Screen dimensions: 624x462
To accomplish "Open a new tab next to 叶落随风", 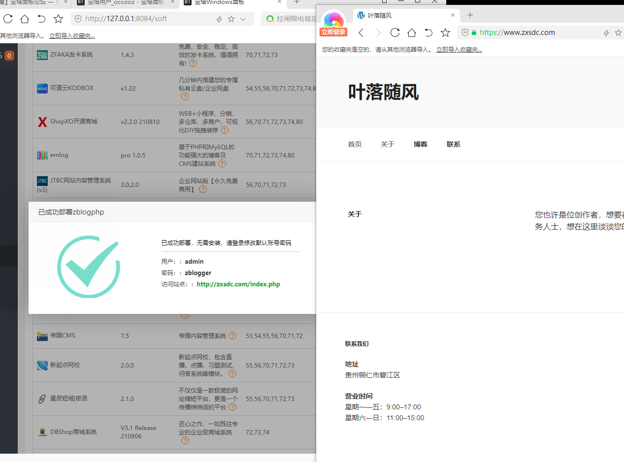I will [x=470, y=15].
